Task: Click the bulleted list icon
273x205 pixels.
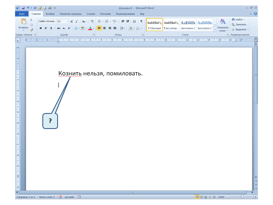Action: click(x=99, y=21)
